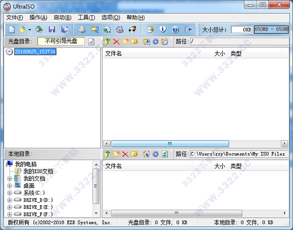Click the Save As double-floppy icon
The width and height of the screenshot is (293, 230).
[64, 29]
